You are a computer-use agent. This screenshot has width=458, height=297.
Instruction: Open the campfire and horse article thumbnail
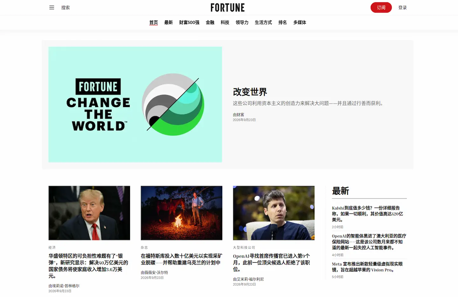click(182, 213)
